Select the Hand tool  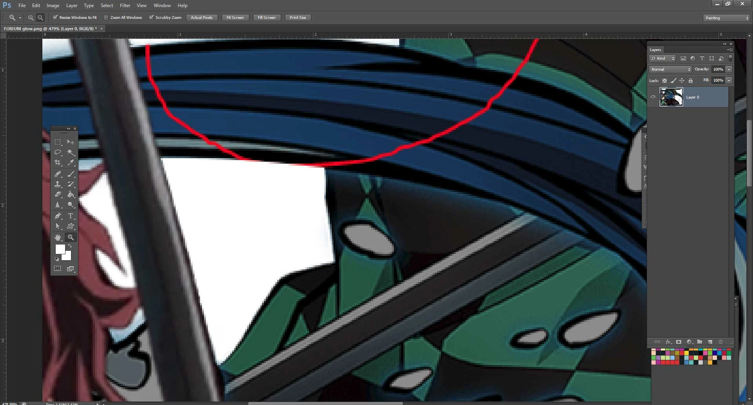click(x=58, y=237)
